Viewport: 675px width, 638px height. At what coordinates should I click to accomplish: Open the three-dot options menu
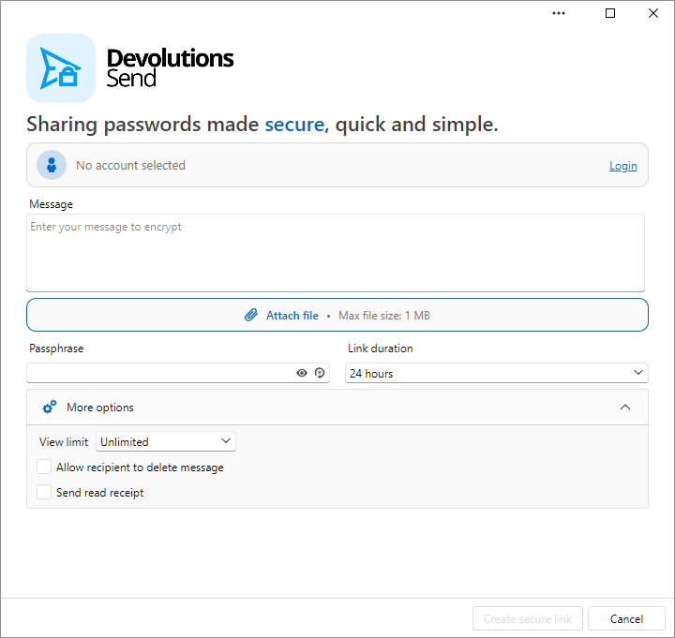(x=559, y=13)
